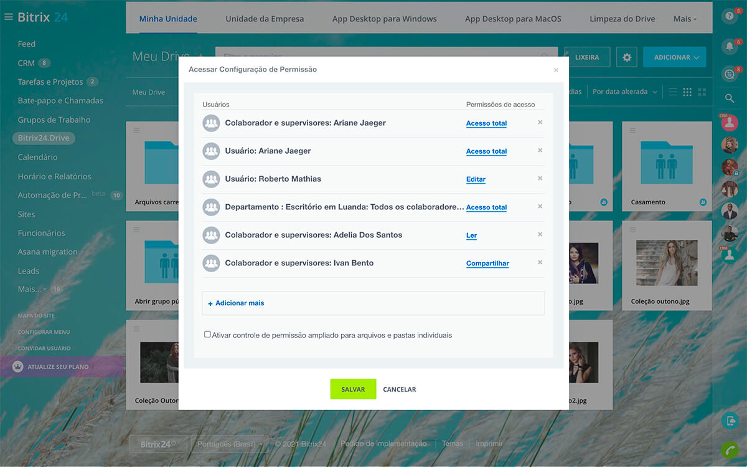Image resolution: width=747 pixels, height=467 pixels.
Task: Enable extended permission control checkbox
Action: (x=207, y=334)
